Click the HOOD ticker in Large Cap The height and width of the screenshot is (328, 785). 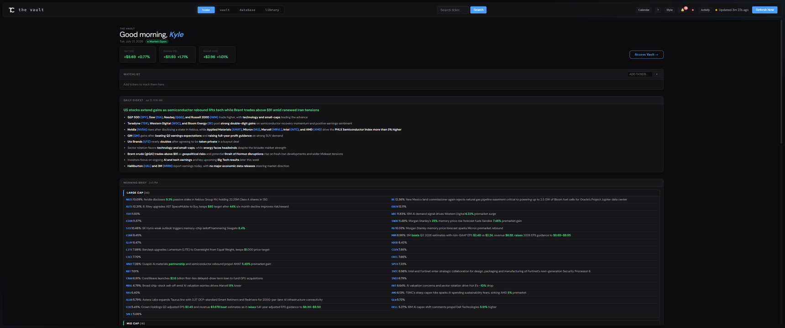tap(395, 243)
